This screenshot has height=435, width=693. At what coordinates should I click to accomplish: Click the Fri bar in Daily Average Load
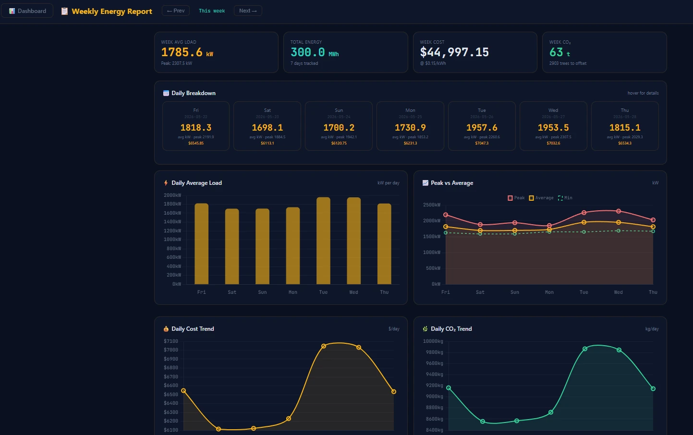(202, 244)
